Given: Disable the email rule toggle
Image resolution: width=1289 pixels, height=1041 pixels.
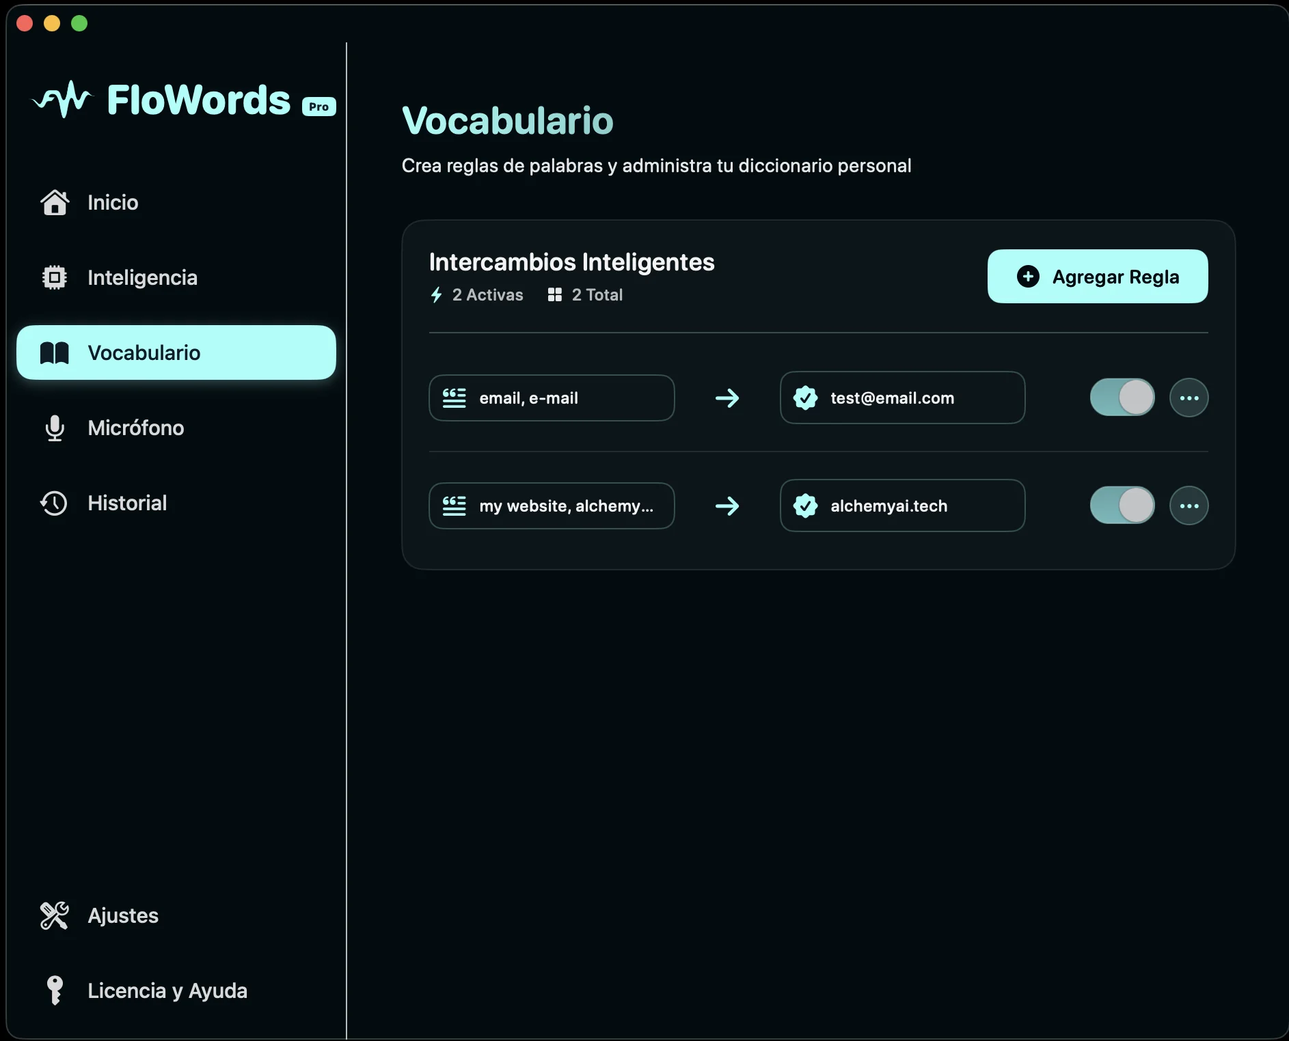Looking at the screenshot, I should 1122,398.
